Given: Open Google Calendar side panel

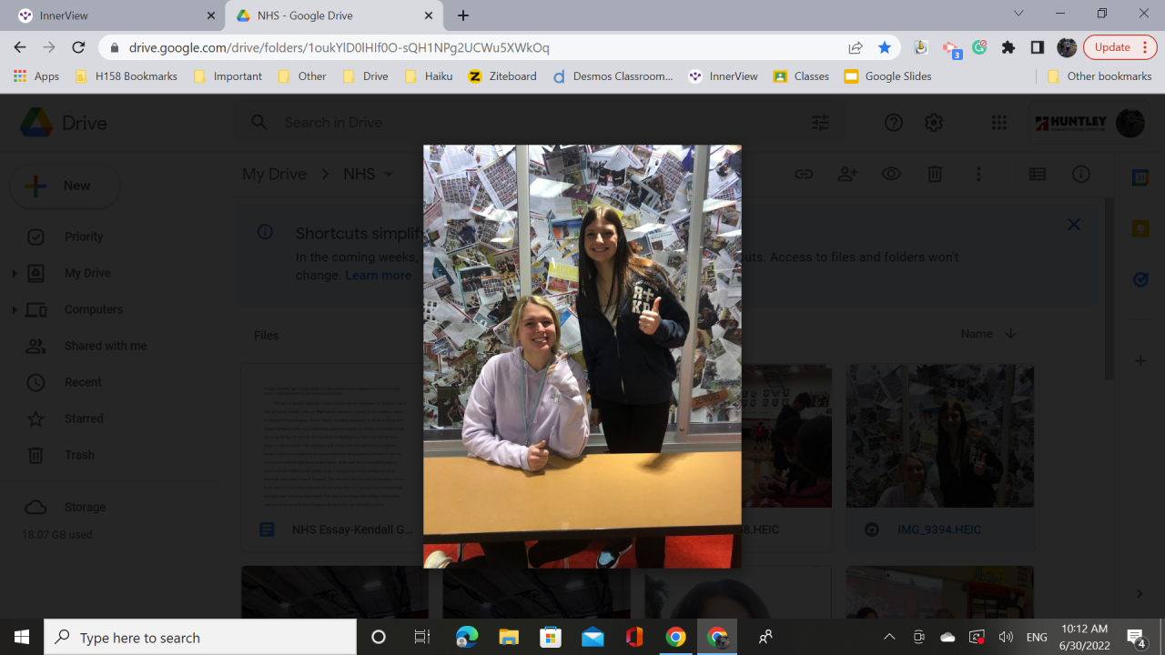Looking at the screenshot, I should point(1140,178).
